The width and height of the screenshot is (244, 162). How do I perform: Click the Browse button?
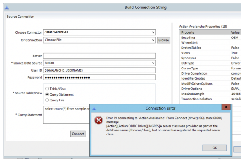click(x=164, y=40)
